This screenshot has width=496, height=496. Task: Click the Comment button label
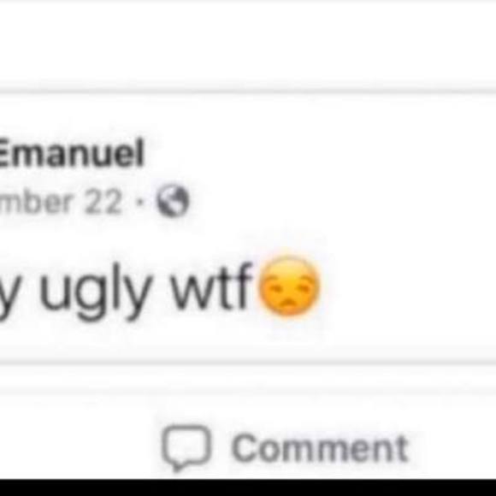pyautogui.click(x=319, y=448)
